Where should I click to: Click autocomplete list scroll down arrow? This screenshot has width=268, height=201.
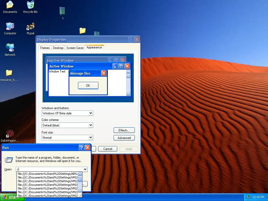(x=80, y=191)
